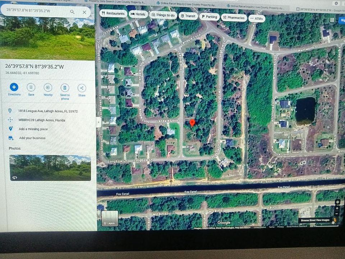Center map on your location

(337, 202)
